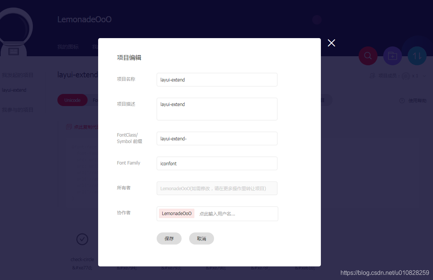433x280 pixels.
Task: Open the red search icon button
Action: (x=368, y=56)
